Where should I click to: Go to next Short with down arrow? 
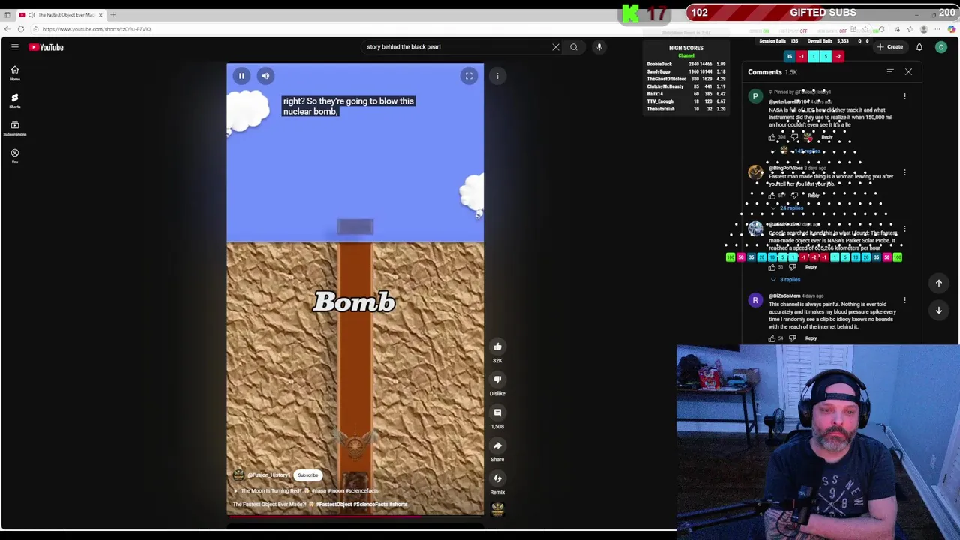pos(938,310)
